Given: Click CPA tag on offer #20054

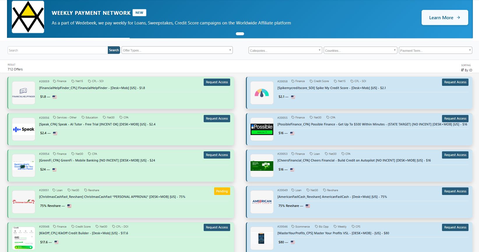Looking at the screenshot, I should (93, 154).
